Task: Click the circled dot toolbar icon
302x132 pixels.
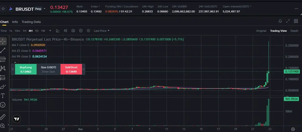Action: point(88,31)
